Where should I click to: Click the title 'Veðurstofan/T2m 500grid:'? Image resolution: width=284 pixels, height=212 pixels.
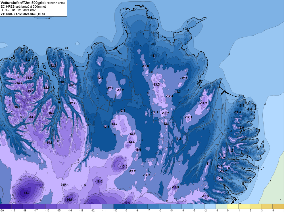pos(23,3)
